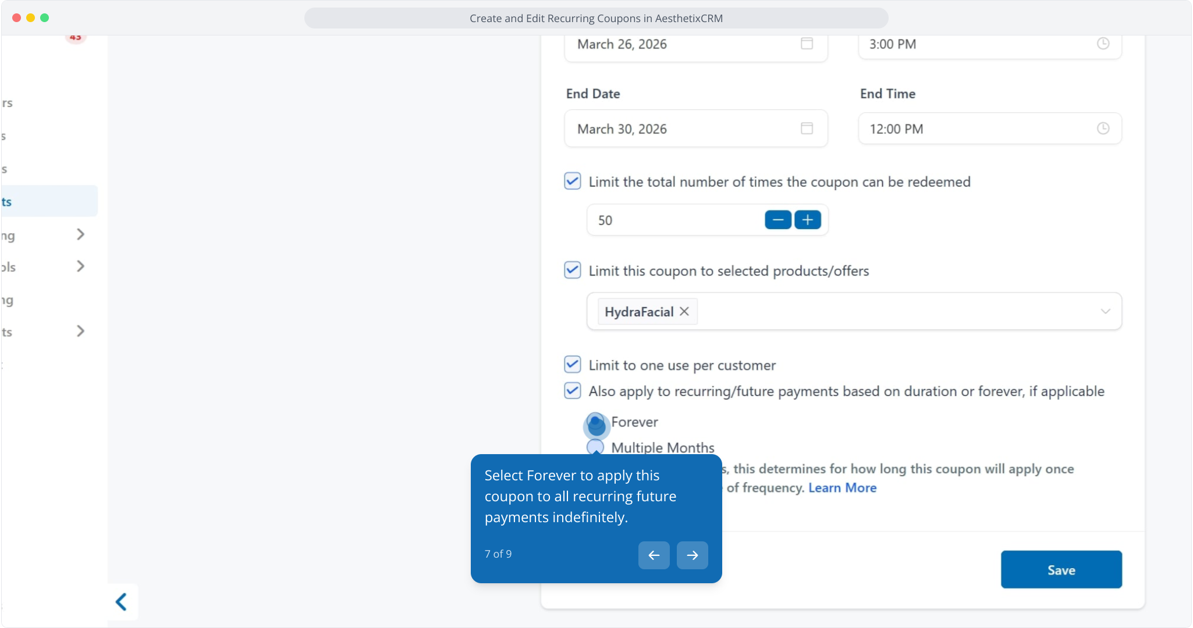Click the Save button

click(1061, 570)
